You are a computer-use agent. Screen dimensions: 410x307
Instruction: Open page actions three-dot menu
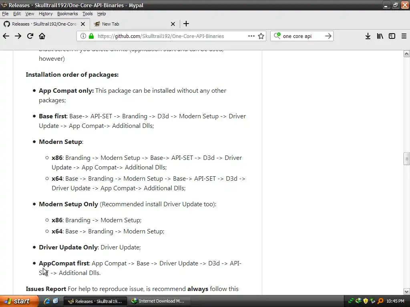click(x=251, y=36)
